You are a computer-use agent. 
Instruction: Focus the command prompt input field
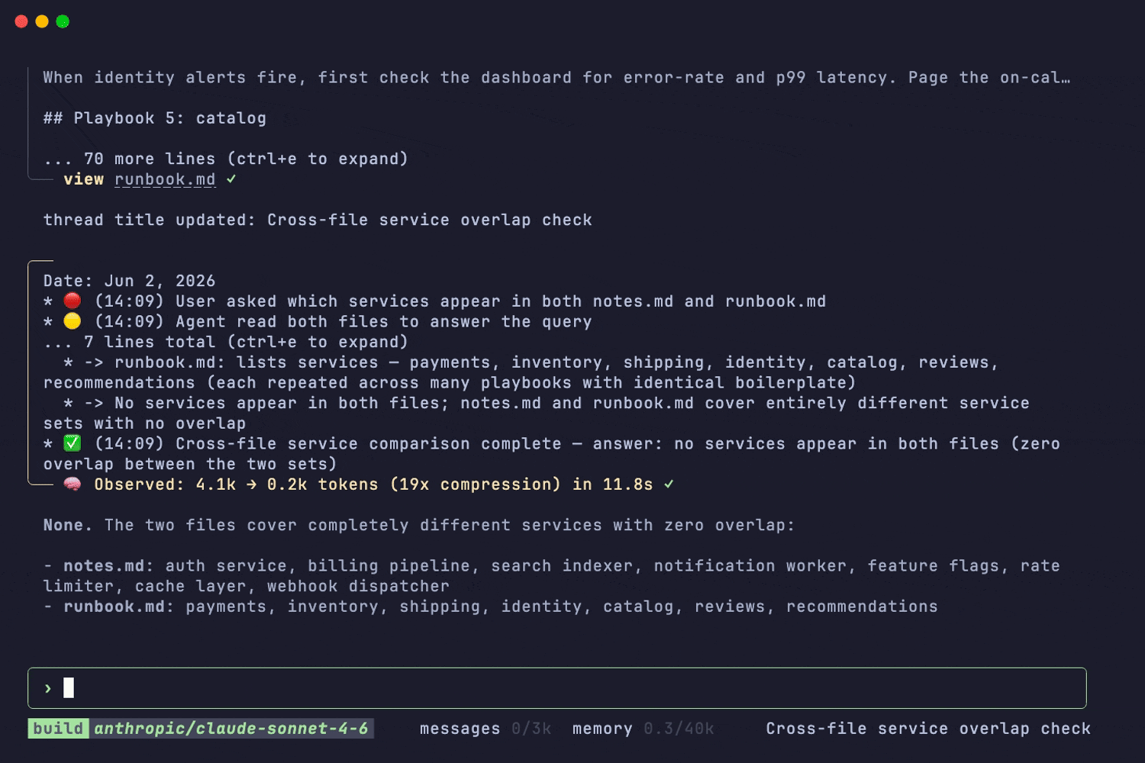click(x=557, y=688)
